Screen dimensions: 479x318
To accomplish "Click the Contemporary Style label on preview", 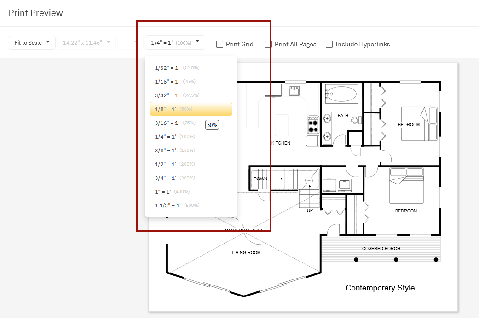I will (380, 288).
